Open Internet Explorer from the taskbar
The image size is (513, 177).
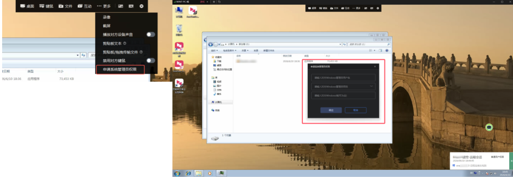[x=188, y=173]
